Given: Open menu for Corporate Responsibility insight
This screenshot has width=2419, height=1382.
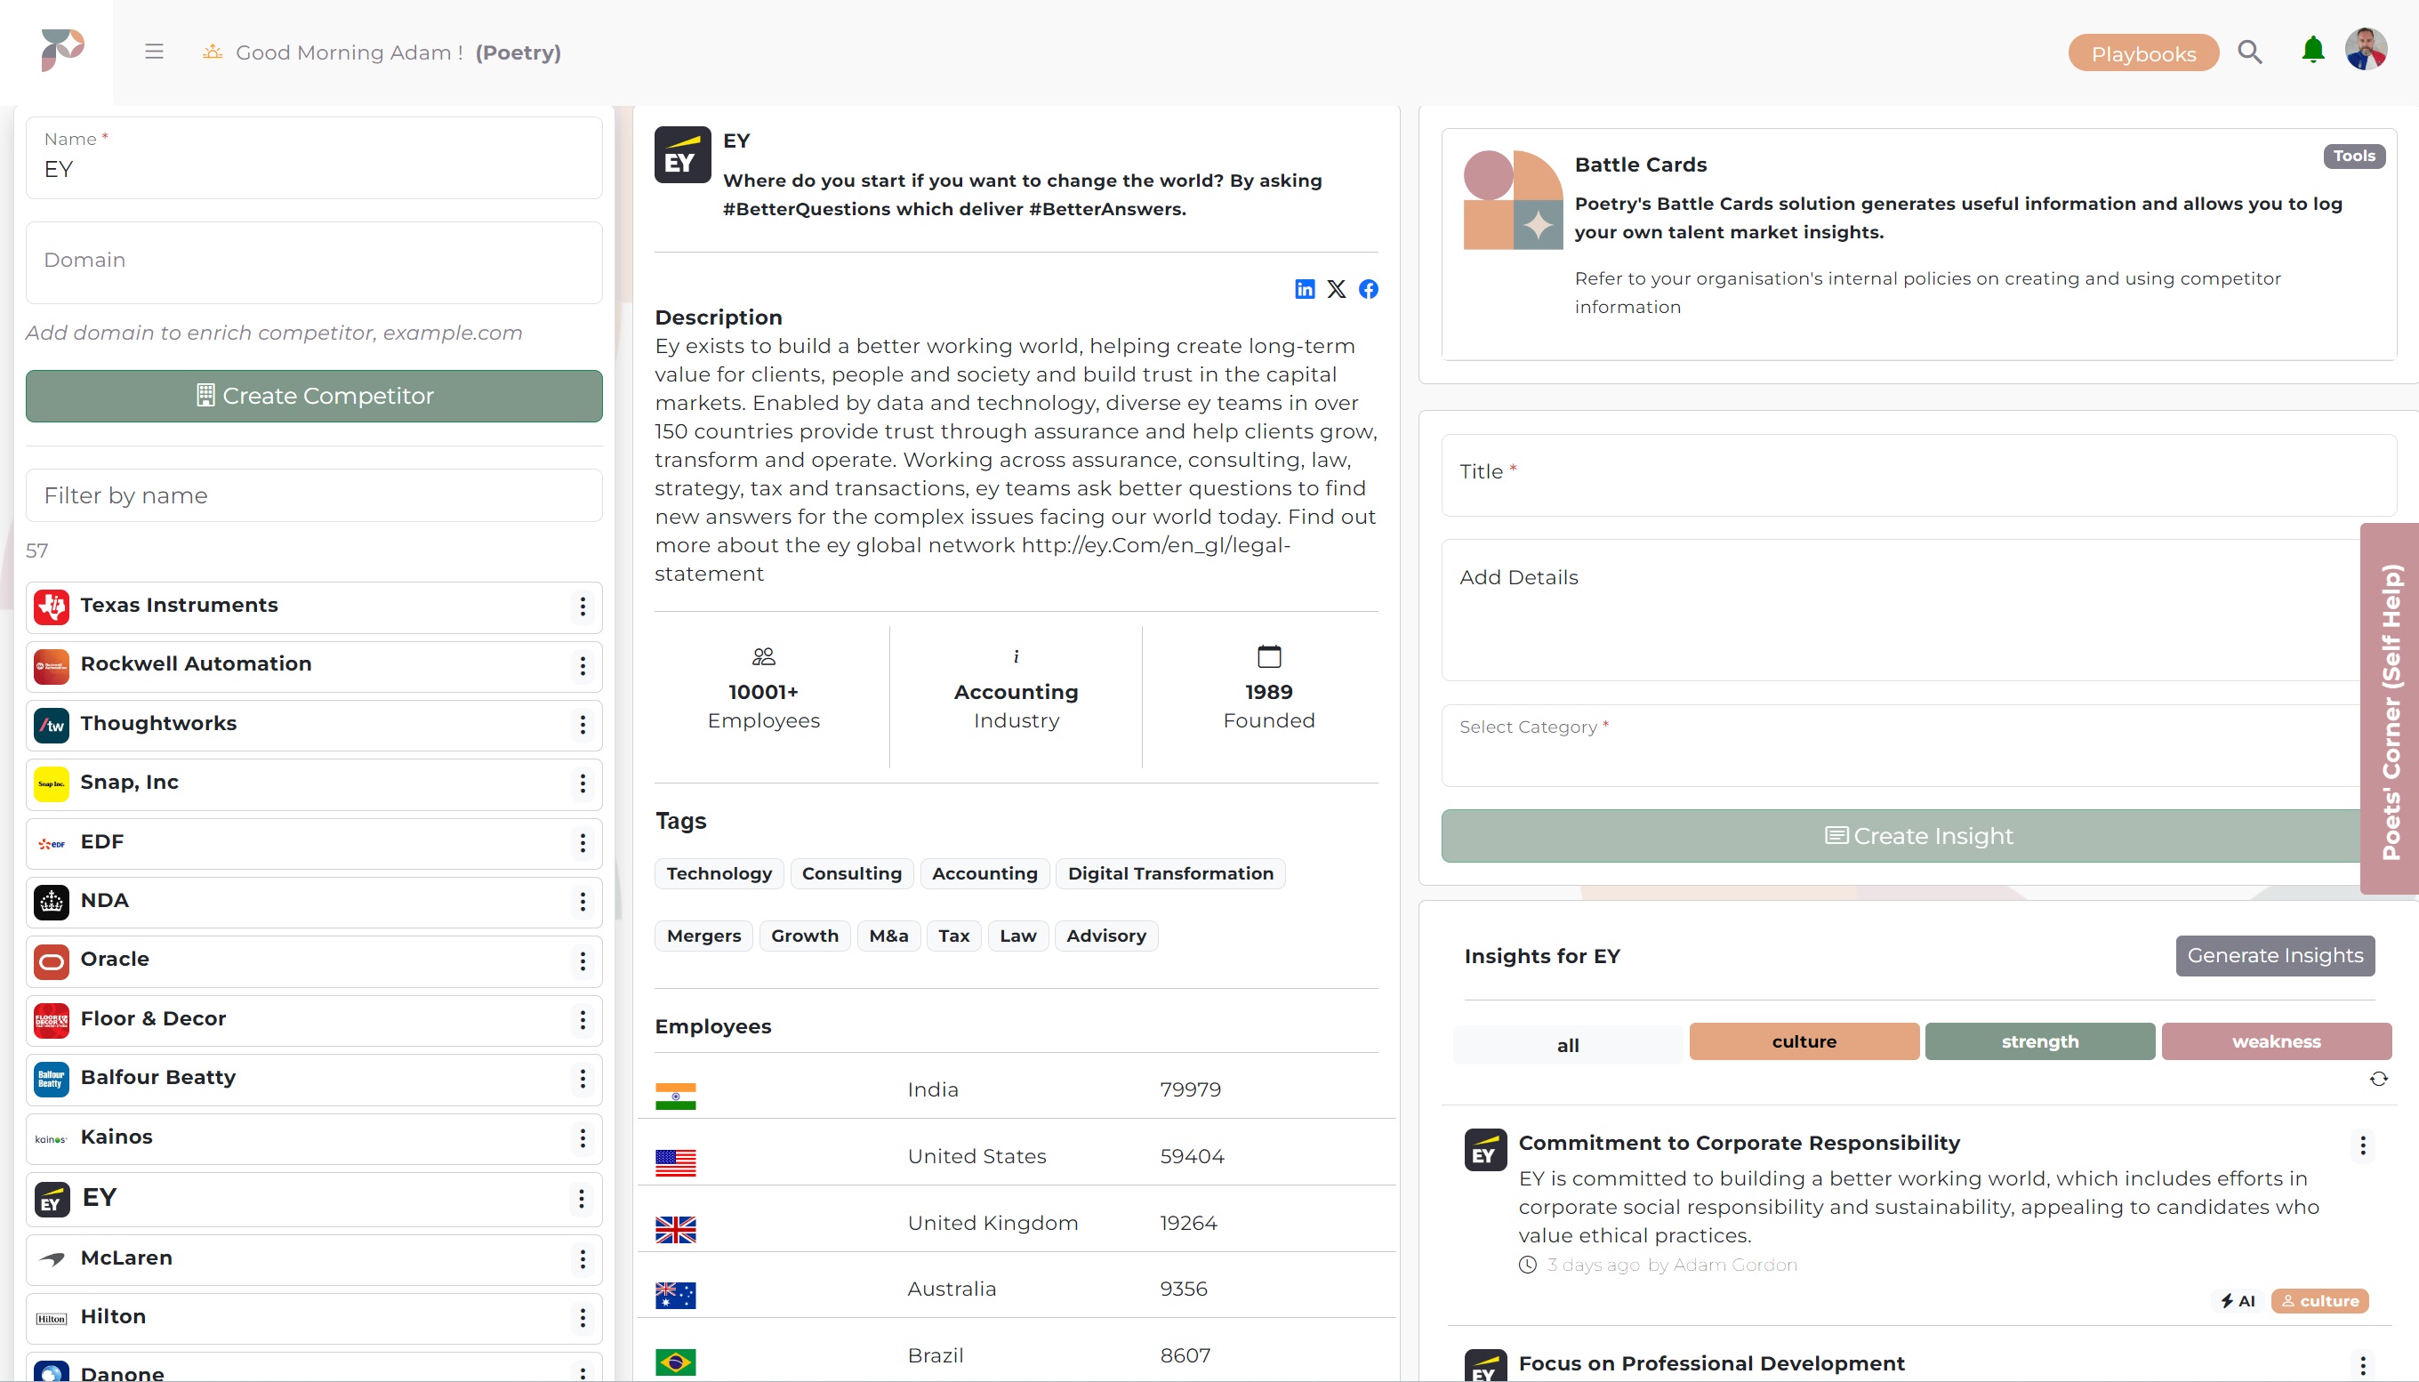Looking at the screenshot, I should (x=2362, y=1145).
